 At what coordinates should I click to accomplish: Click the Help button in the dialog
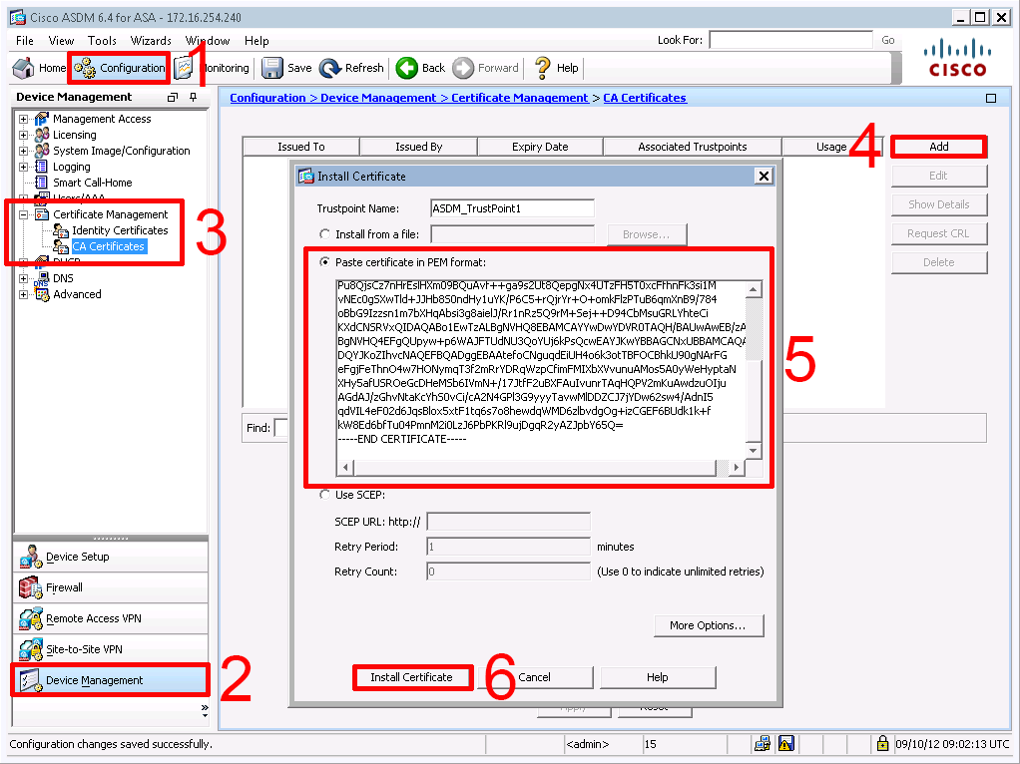tap(658, 677)
